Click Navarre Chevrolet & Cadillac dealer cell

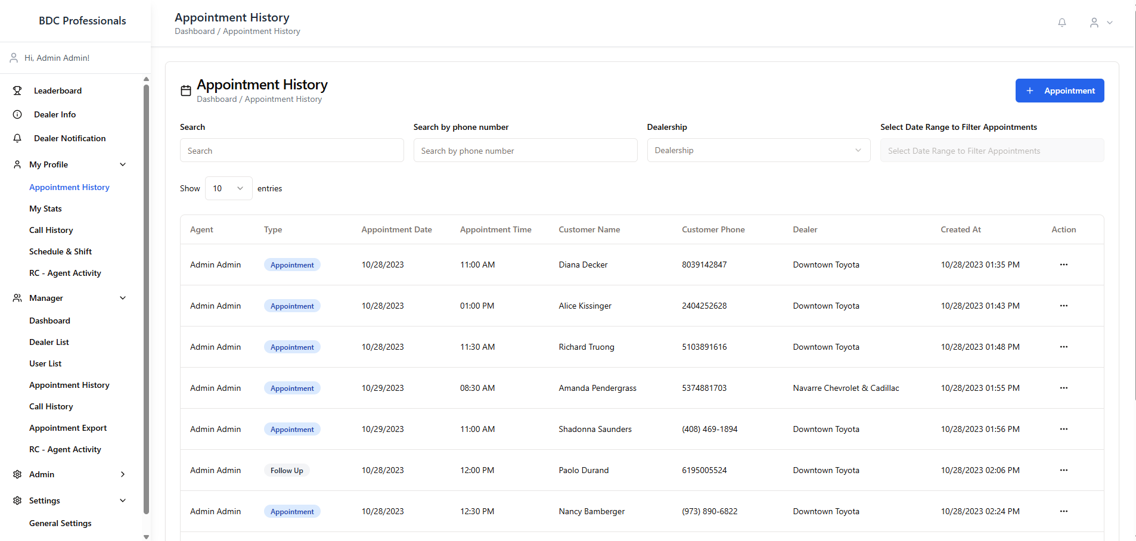[x=846, y=388]
